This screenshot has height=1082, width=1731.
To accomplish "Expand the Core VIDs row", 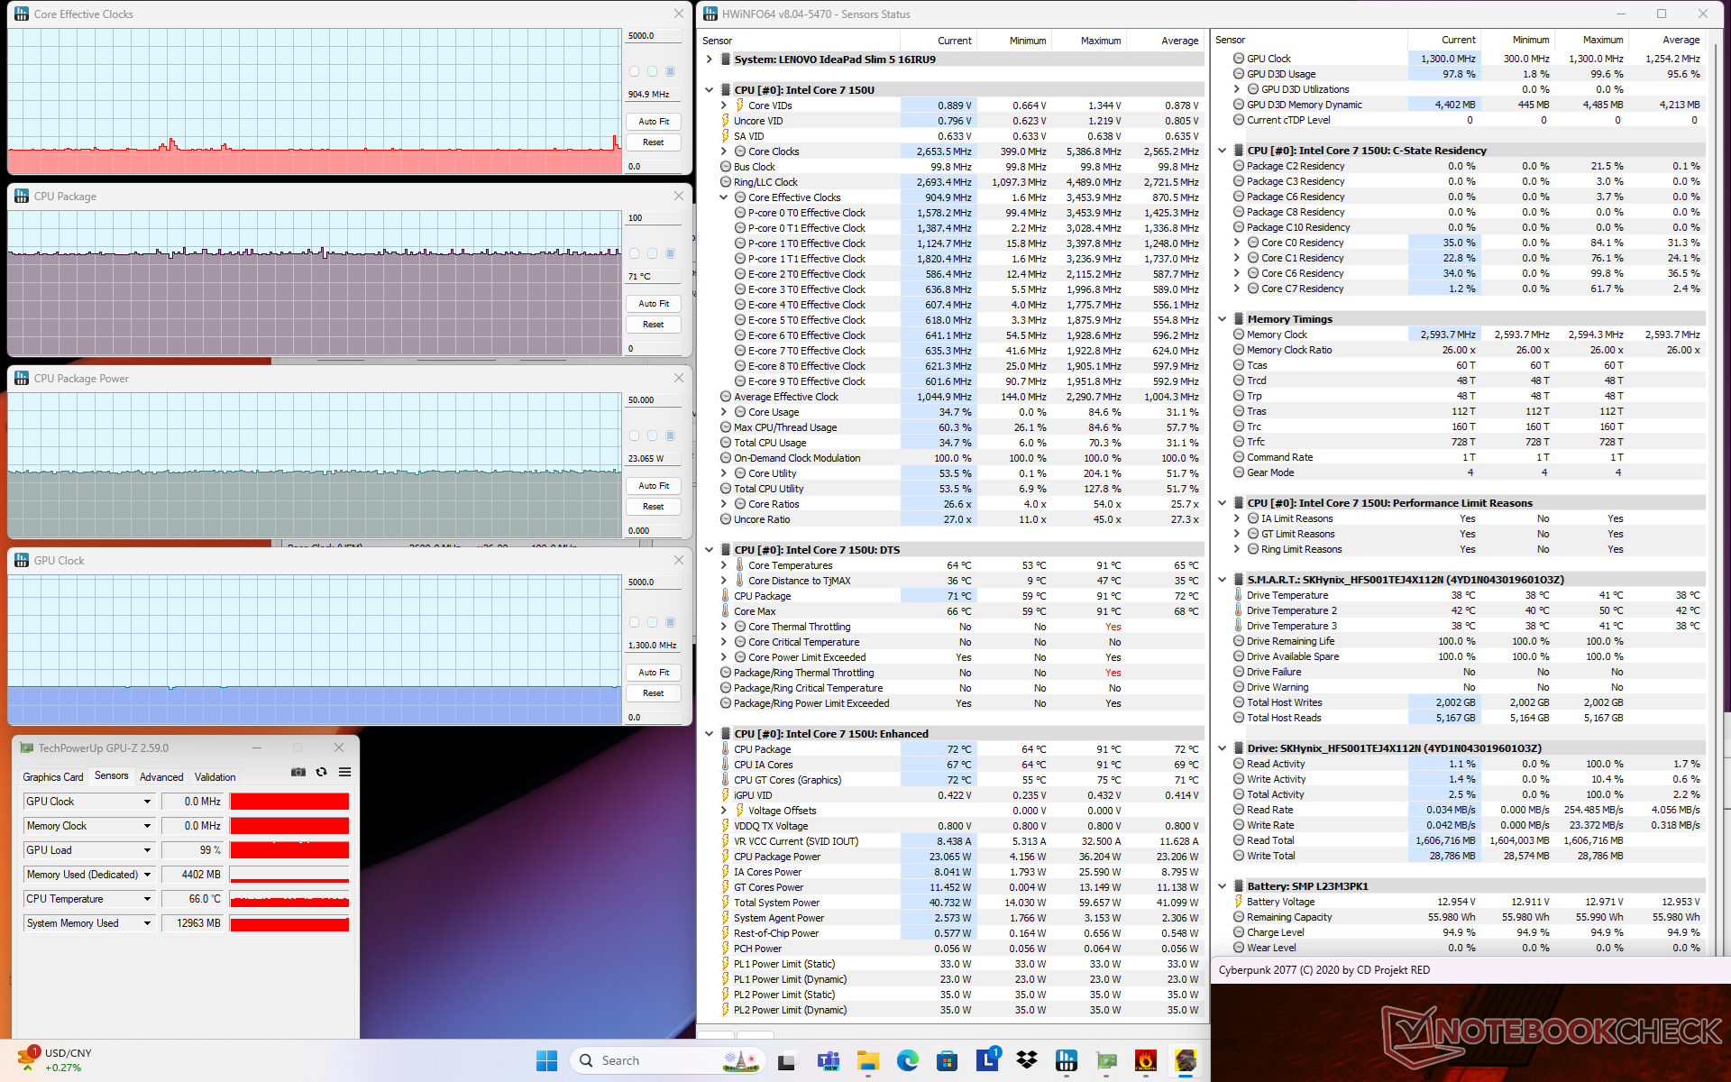I will point(724,105).
